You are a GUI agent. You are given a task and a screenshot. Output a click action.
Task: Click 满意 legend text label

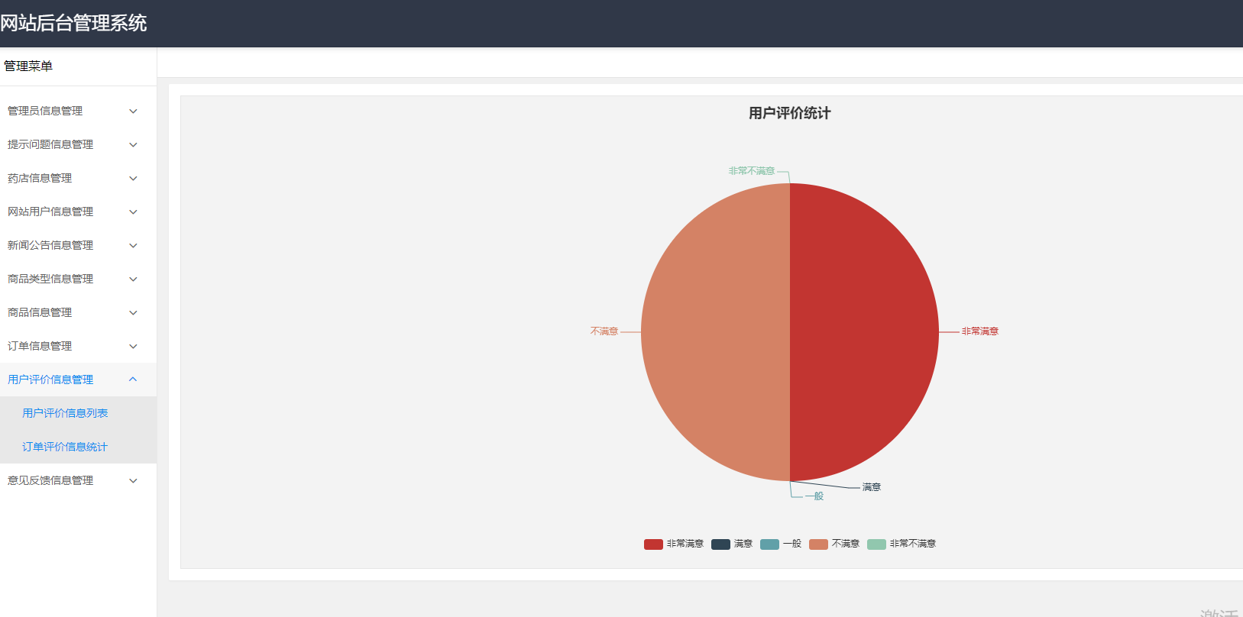coord(743,544)
